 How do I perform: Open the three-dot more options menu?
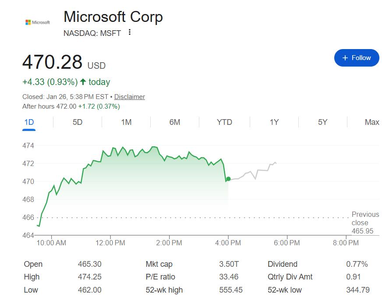pyautogui.click(x=129, y=32)
